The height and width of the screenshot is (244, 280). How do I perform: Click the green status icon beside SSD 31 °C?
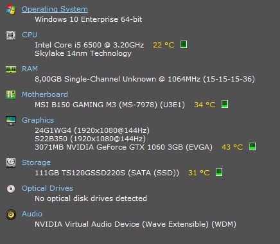point(219,172)
